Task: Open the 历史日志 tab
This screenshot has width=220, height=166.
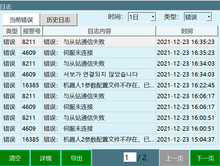Action: click(x=58, y=20)
